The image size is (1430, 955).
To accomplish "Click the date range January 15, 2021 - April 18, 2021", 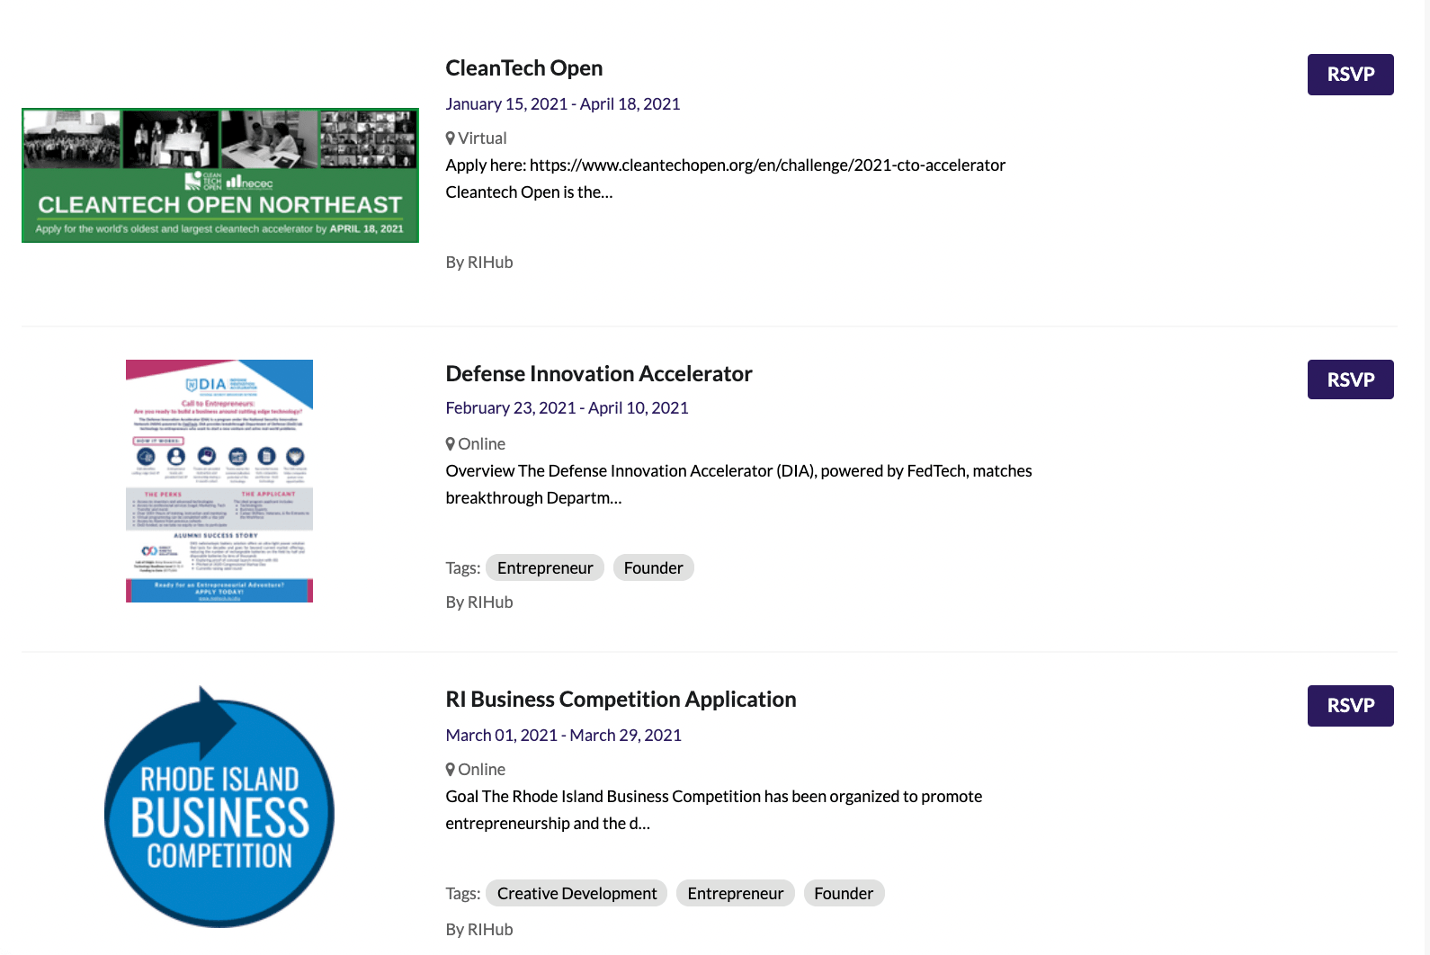I will click(x=563, y=104).
